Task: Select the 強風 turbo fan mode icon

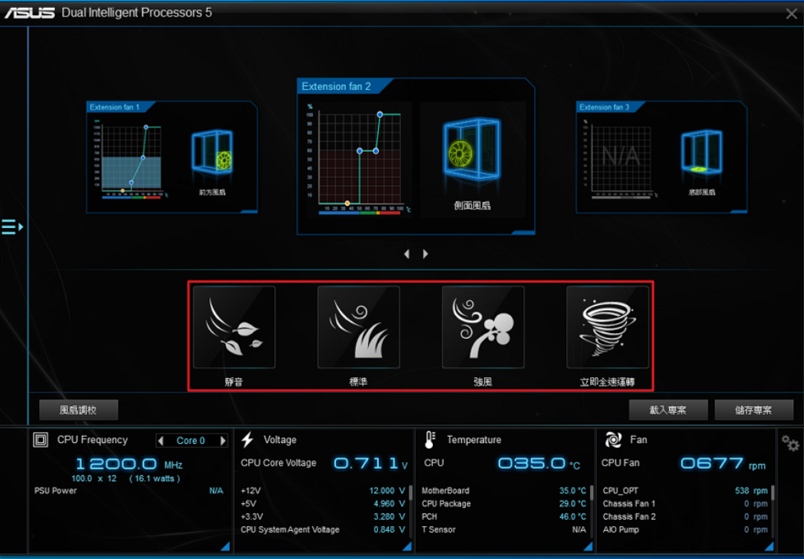Action: (483, 327)
